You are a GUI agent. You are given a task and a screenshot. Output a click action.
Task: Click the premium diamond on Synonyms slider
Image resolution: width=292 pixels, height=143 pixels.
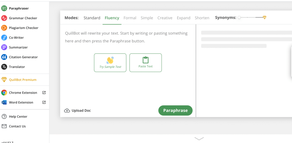click(265, 17)
